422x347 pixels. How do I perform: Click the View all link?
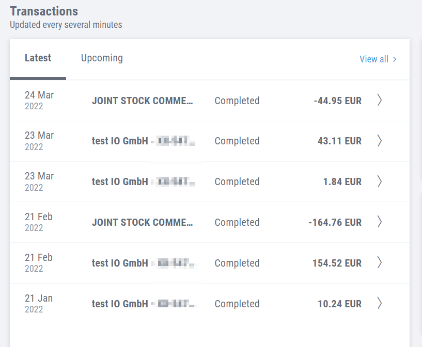tap(378, 59)
